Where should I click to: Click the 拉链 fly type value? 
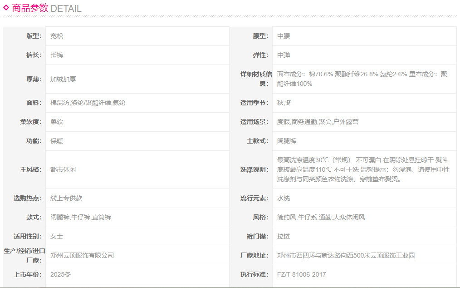pyautogui.click(x=284, y=236)
